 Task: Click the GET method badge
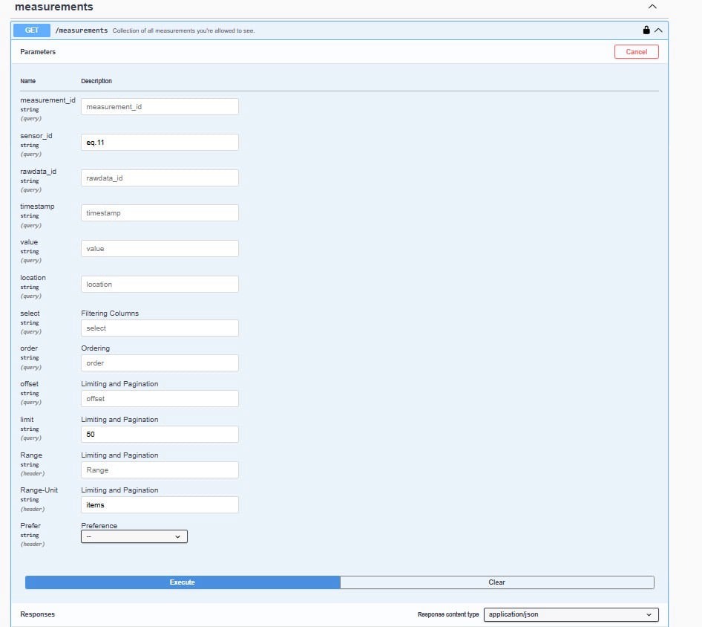[x=32, y=30]
